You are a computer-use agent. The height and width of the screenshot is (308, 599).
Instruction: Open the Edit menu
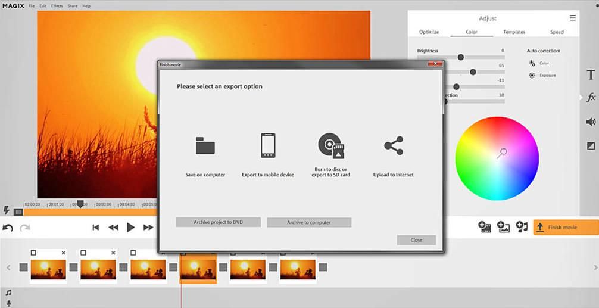(x=43, y=6)
